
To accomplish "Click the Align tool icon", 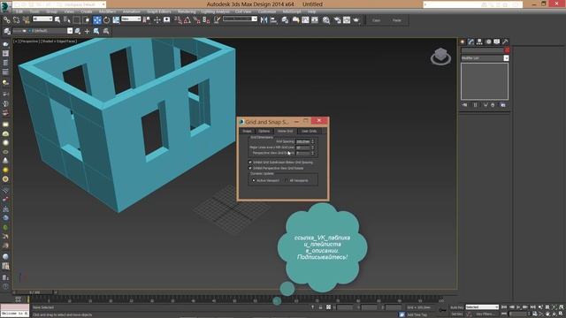I will [x=273, y=20].
